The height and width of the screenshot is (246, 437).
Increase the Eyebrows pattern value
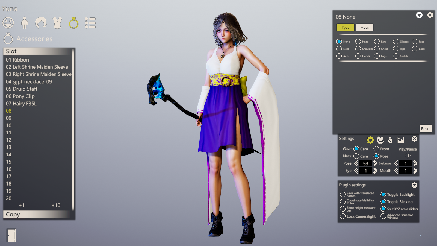click(415, 163)
